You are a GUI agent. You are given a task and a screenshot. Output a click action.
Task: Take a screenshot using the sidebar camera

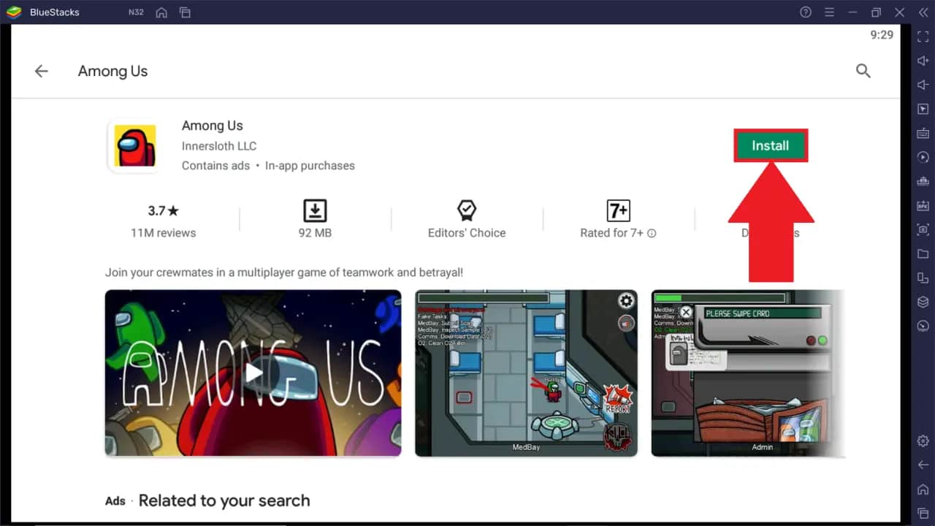923,229
